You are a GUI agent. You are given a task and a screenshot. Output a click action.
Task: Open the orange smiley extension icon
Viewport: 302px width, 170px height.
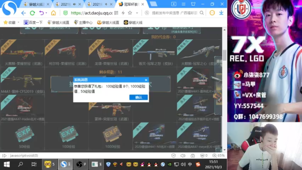pos(212,13)
